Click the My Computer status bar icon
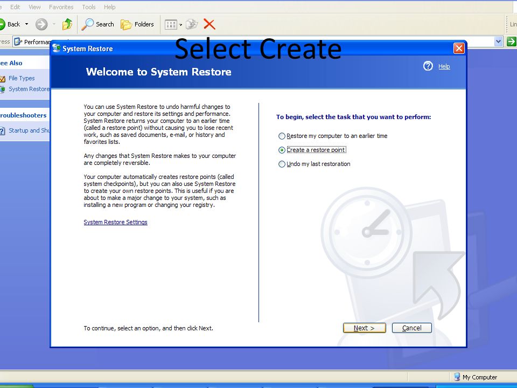The image size is (517, 388). click(x=457, y=377)
